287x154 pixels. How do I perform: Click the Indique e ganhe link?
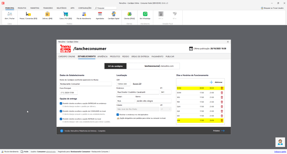280,152
